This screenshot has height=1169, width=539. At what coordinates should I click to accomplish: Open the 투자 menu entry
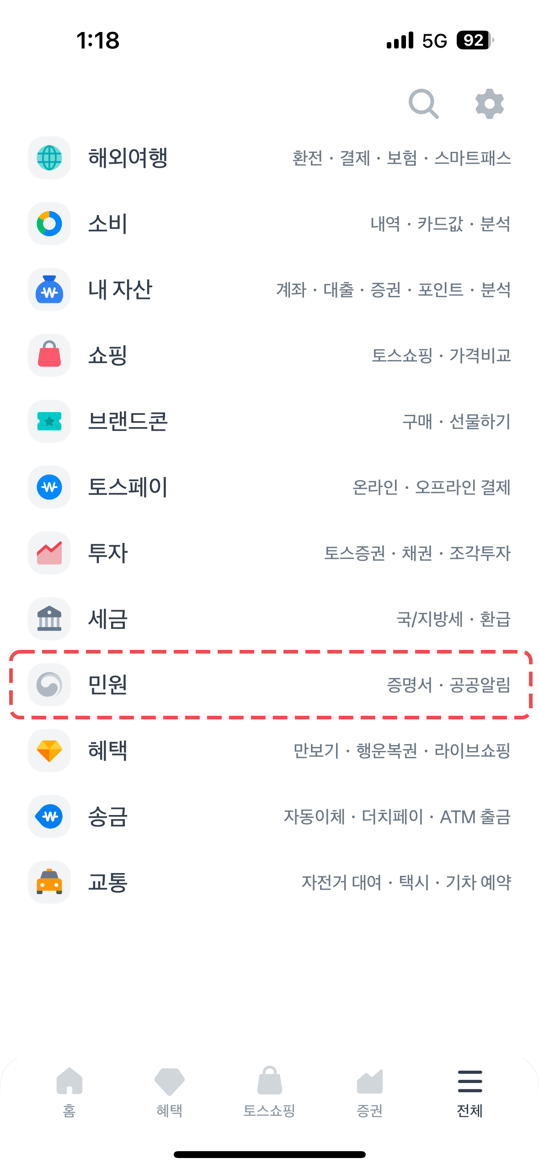pos(108,553)
